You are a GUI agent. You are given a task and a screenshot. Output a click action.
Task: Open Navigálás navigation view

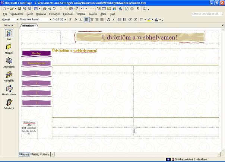pyautogui.click(x=9, y=75)
